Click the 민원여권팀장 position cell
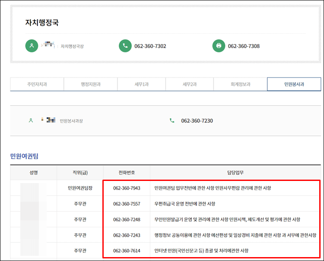The height and width of the screenshot is (261, 324). (80, 188)
